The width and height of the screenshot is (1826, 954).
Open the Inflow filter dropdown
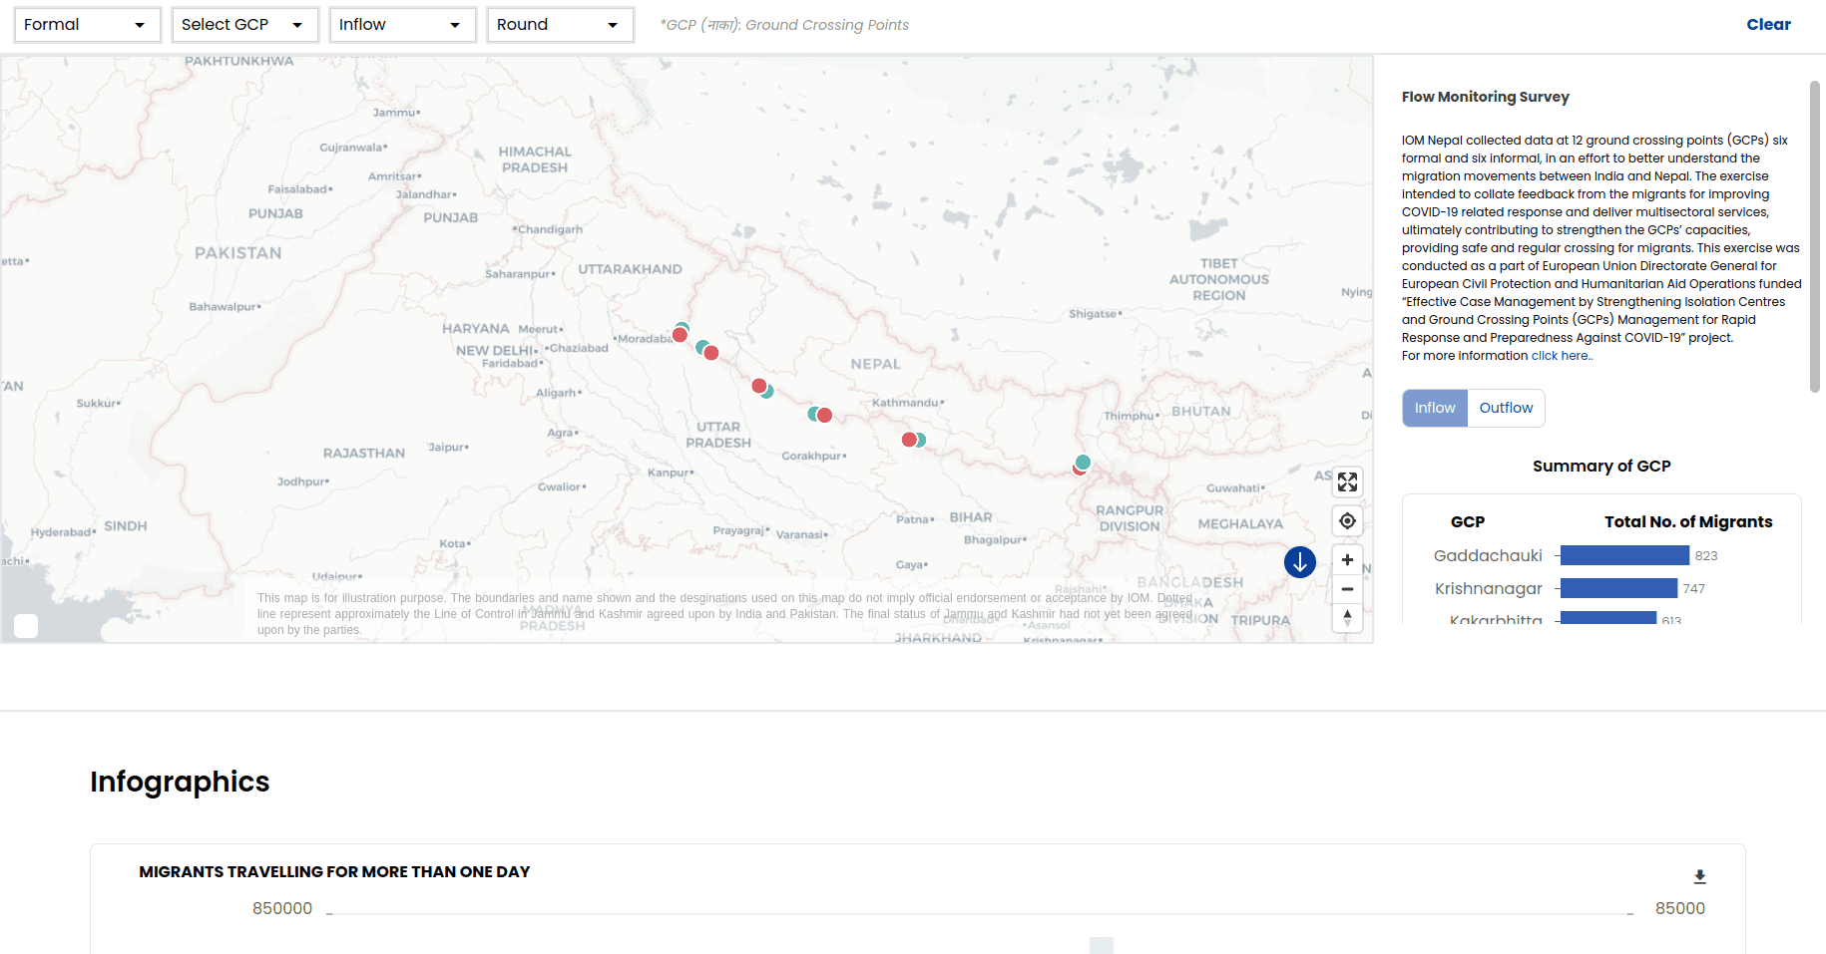click(x=402, y=25)
